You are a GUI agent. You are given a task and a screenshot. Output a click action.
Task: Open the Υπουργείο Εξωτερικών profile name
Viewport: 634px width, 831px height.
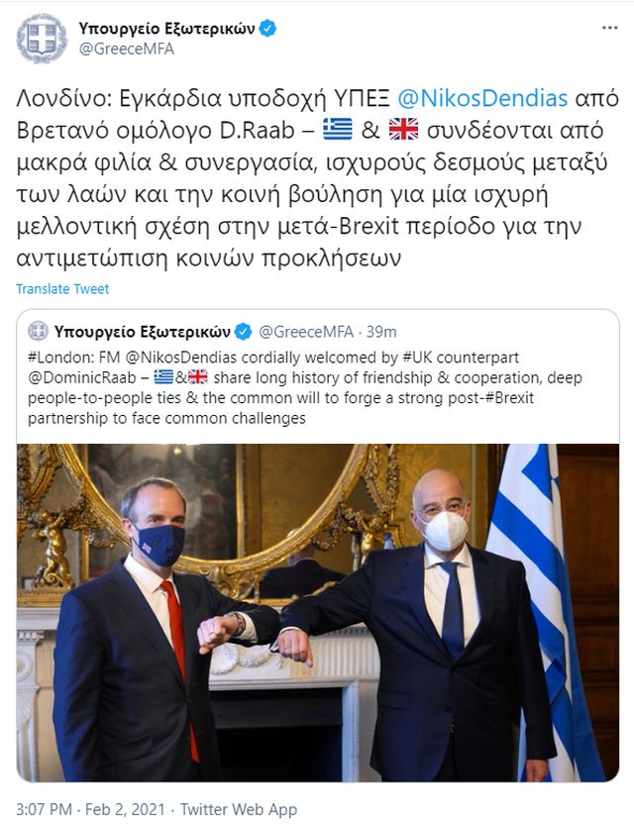coord(167,28)
